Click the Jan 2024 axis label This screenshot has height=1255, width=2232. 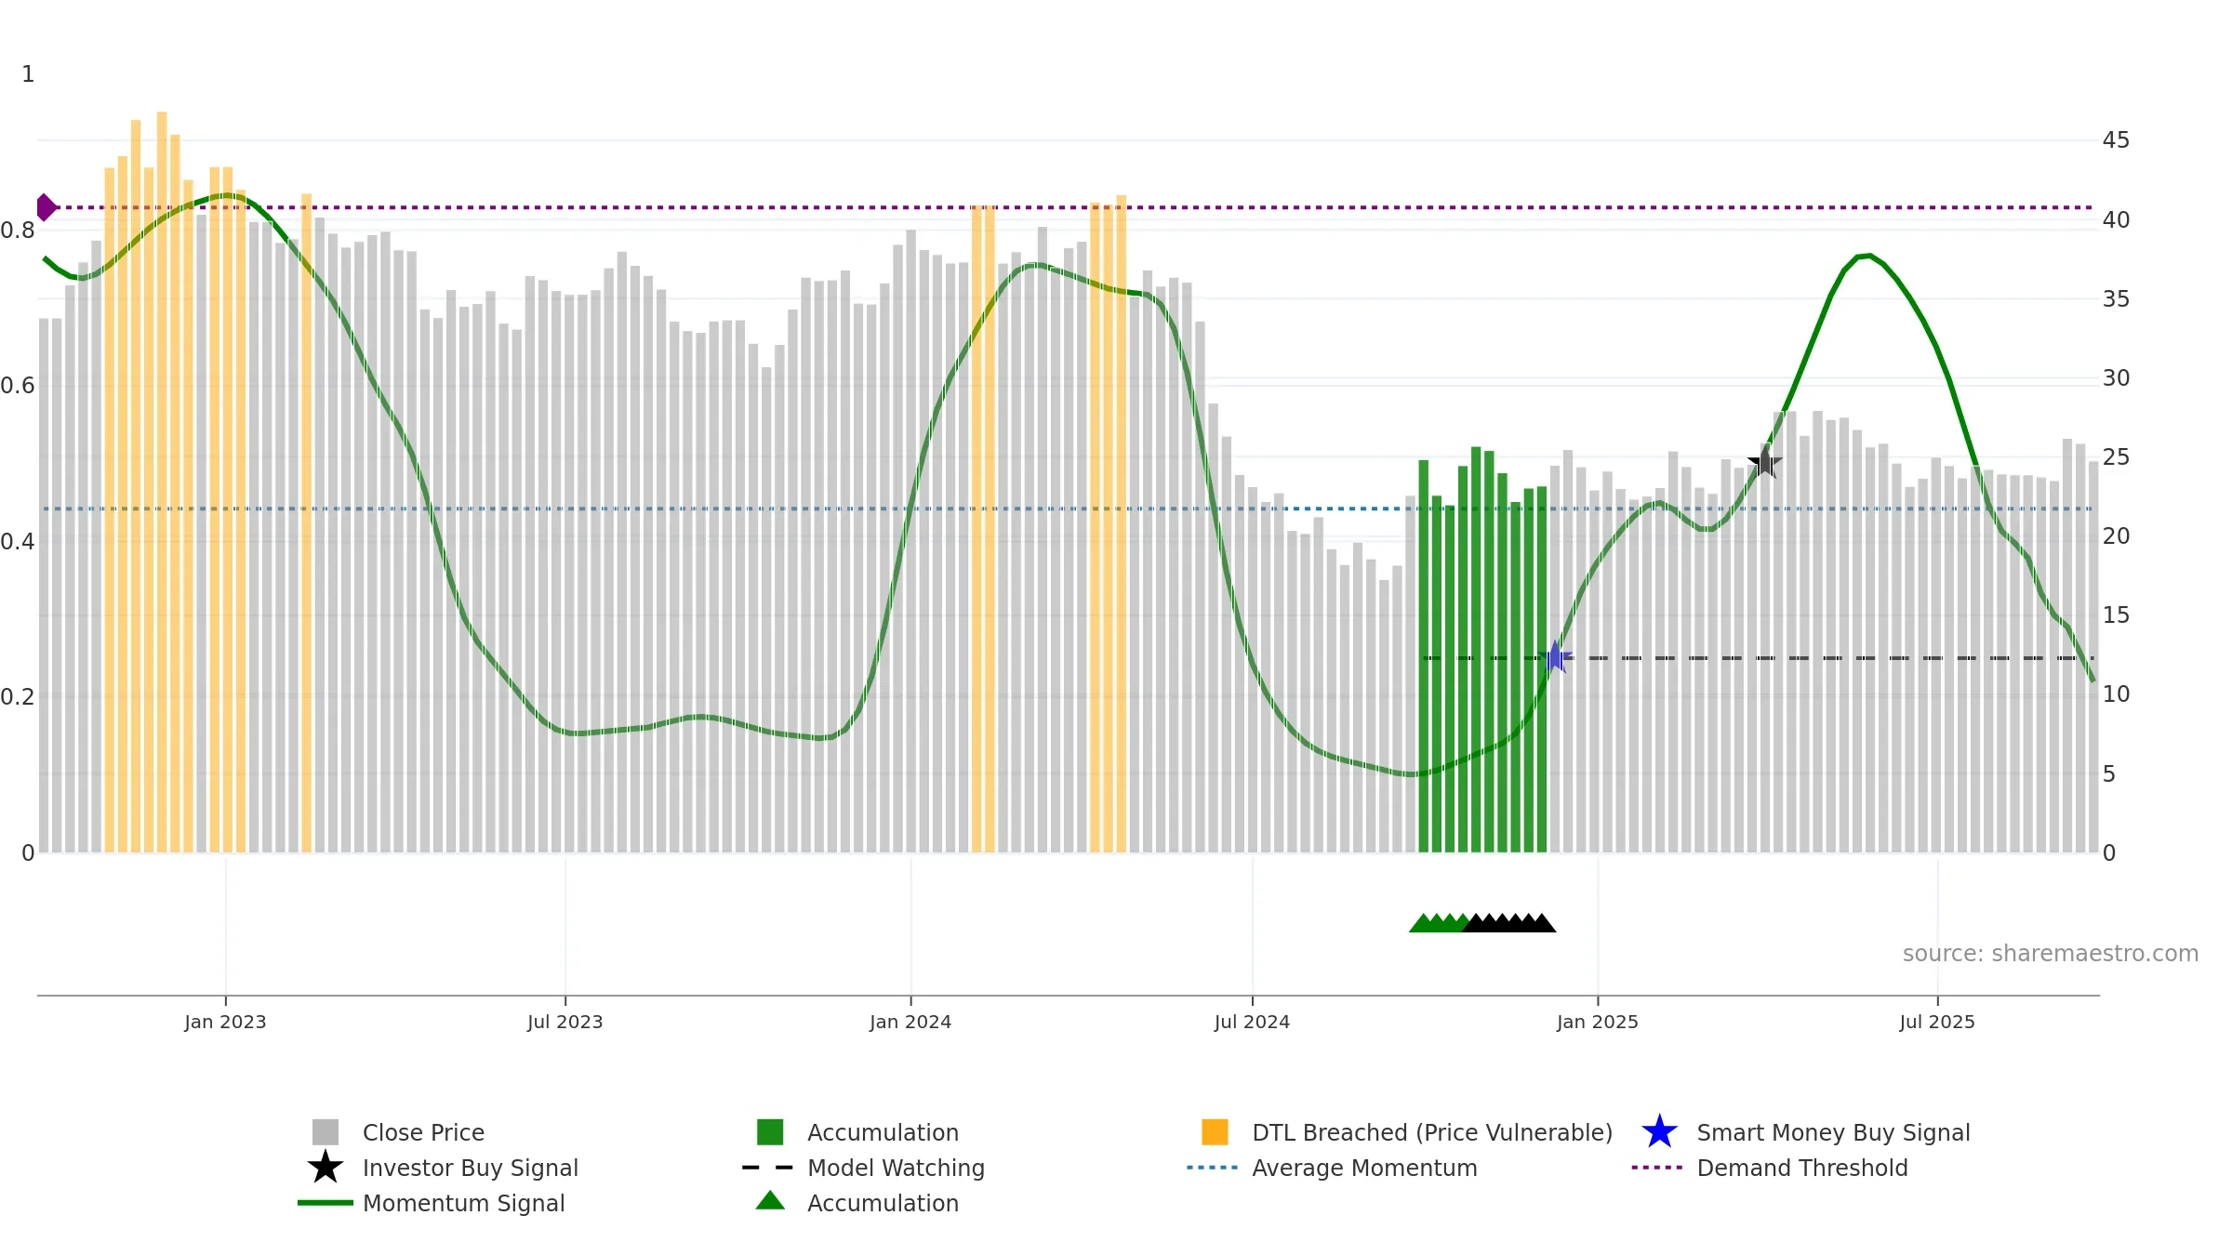[910, 1022]
